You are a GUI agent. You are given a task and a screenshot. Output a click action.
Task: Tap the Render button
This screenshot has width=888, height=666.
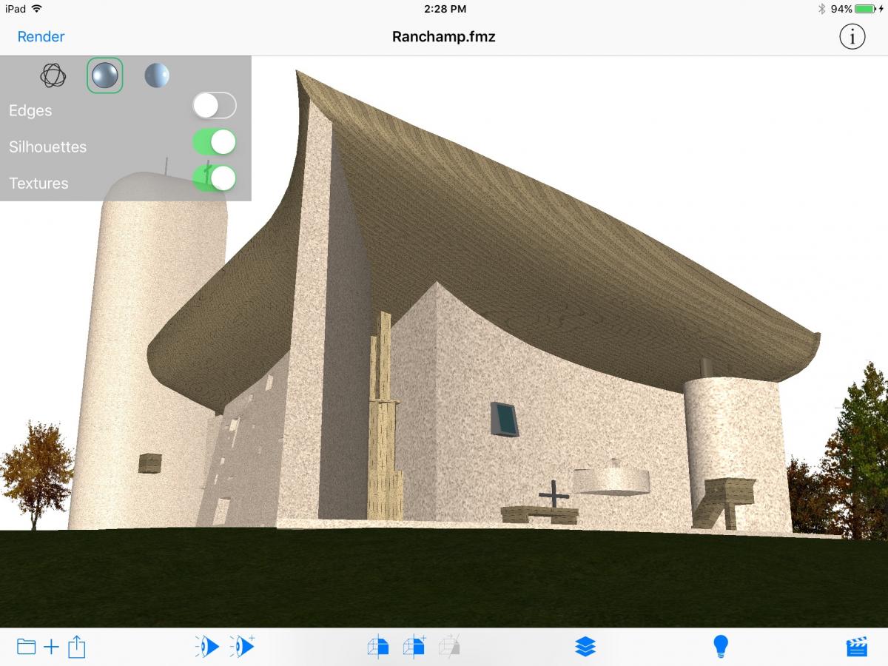click(41, 36)
